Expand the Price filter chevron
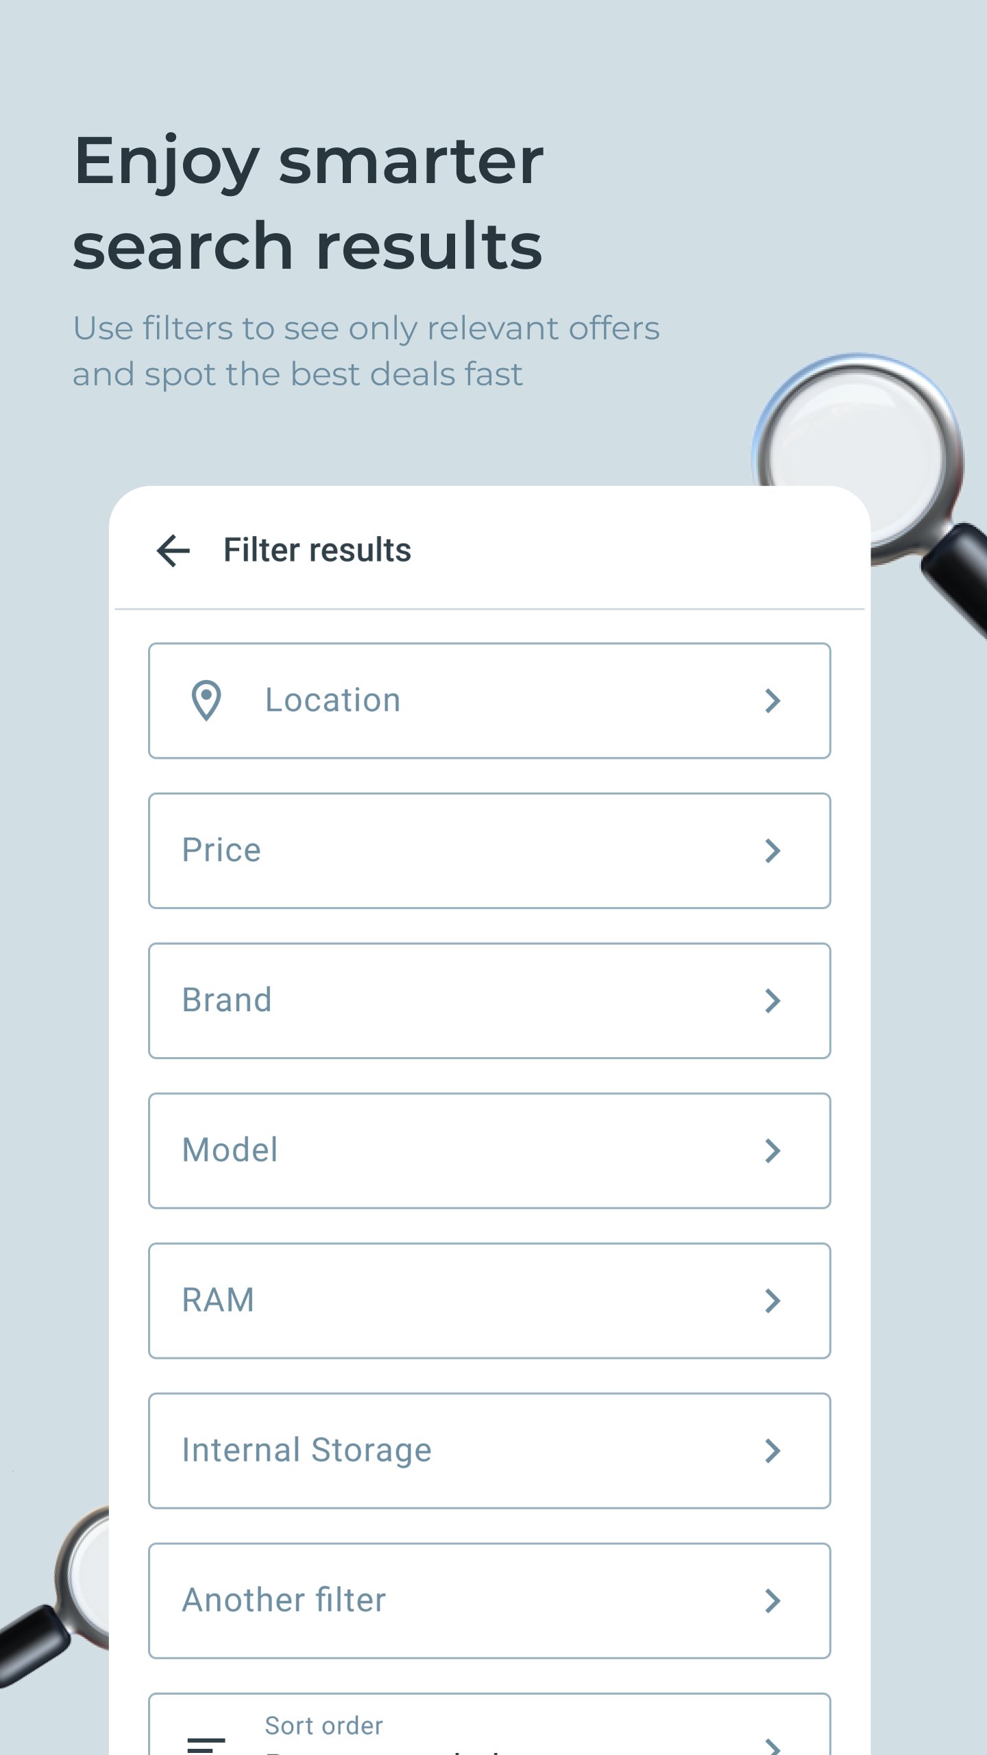This screenshot has width=987, height=1755. pos(772,851)
